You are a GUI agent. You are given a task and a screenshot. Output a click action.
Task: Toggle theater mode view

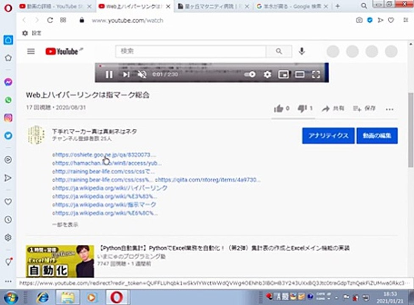300,75
